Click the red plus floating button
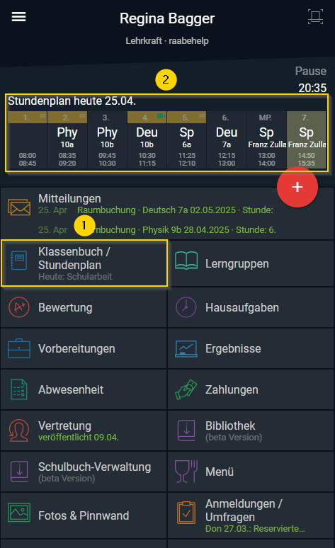The image size is (335, 548). click(297, 187)
